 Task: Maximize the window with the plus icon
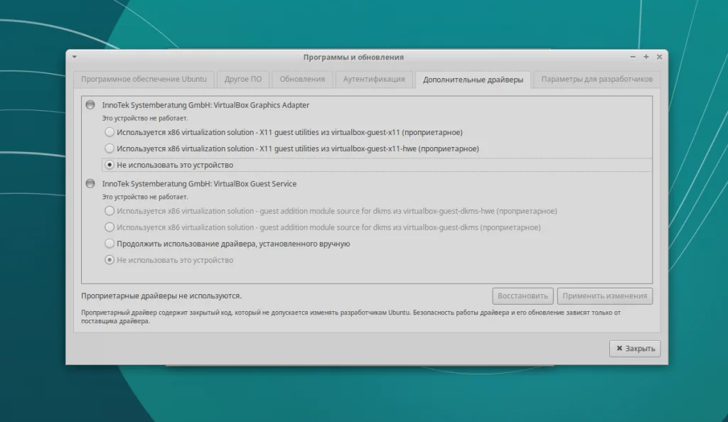click(x=646, y=57)
